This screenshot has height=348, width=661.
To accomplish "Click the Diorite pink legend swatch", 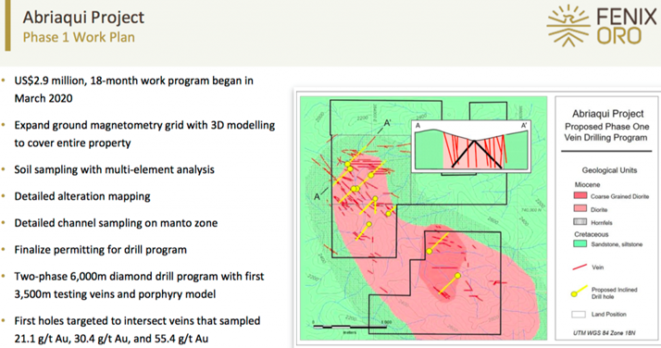I will [x=580, y=209].
